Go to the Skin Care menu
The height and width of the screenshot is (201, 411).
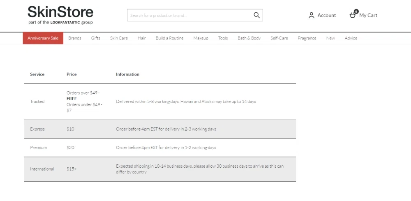click(119, 38)
